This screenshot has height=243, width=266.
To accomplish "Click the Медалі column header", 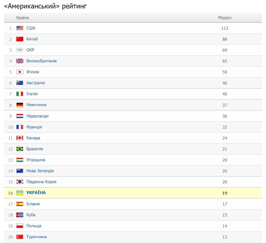I will (225, 18).
